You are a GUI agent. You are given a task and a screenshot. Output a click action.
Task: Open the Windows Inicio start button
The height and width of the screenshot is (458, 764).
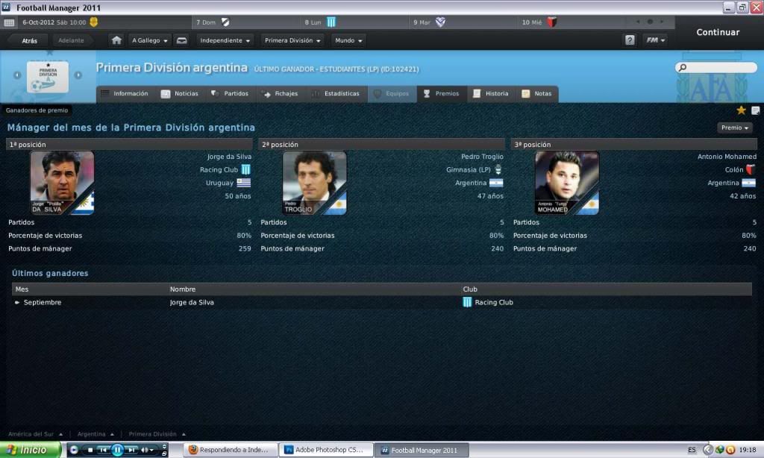click(x=31, y=450)
